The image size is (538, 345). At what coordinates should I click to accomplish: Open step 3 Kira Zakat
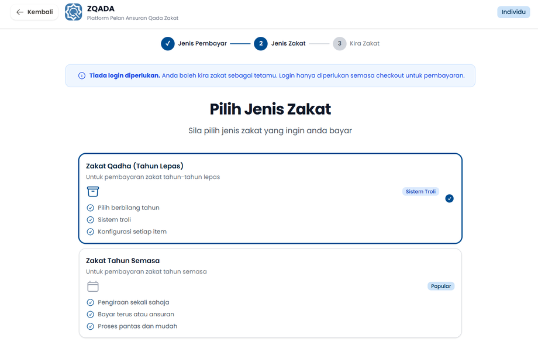coord(340,43)
